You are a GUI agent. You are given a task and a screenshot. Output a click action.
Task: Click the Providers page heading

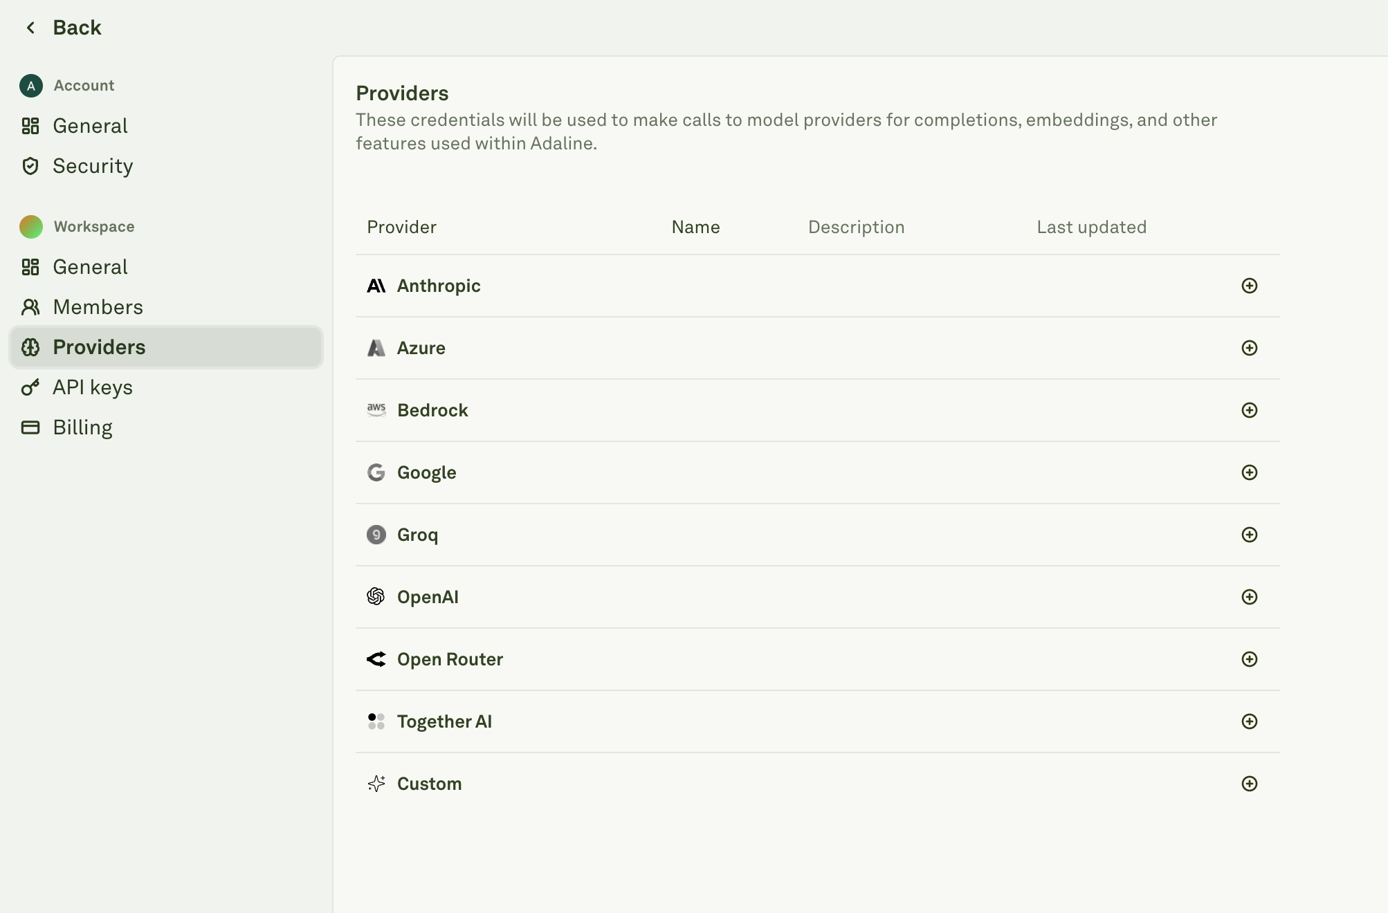click(402, 93)
